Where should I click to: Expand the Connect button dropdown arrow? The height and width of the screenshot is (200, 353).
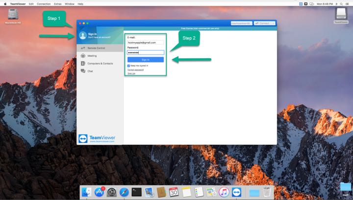point(273,23)
